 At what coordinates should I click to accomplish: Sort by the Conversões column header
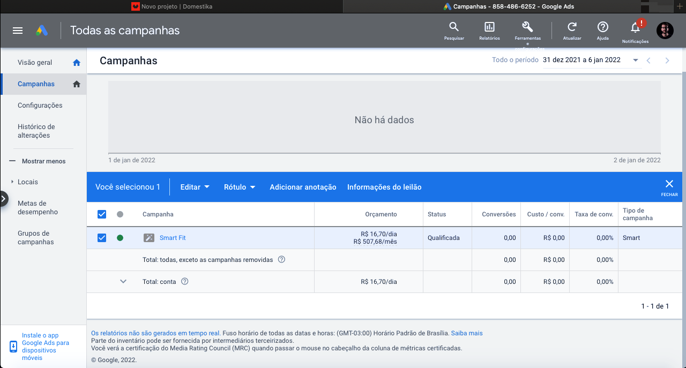coord(499,214)
